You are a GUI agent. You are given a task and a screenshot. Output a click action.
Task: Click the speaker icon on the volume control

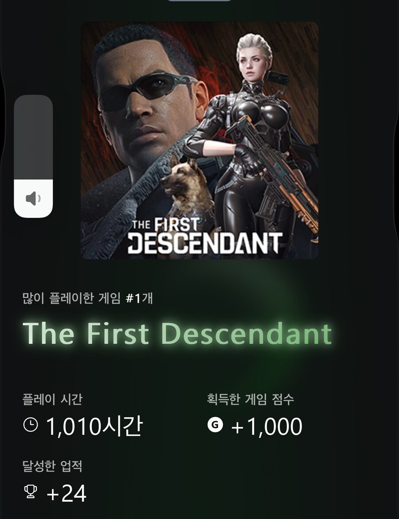[x=33, y=199]
